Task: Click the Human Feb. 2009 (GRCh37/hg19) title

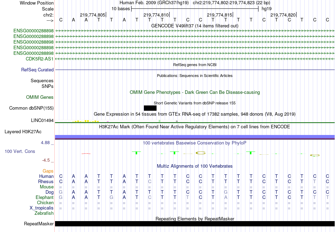Action: tap(154, 3)
